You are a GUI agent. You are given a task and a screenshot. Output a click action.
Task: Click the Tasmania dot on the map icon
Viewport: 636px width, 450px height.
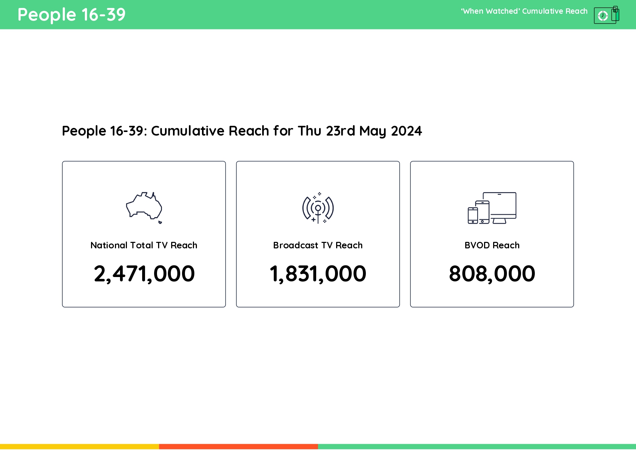[x=160, y=222]
